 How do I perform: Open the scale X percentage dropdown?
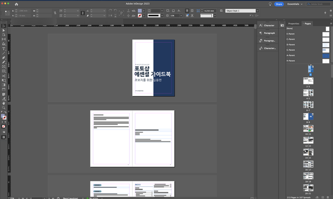(78, 11)
